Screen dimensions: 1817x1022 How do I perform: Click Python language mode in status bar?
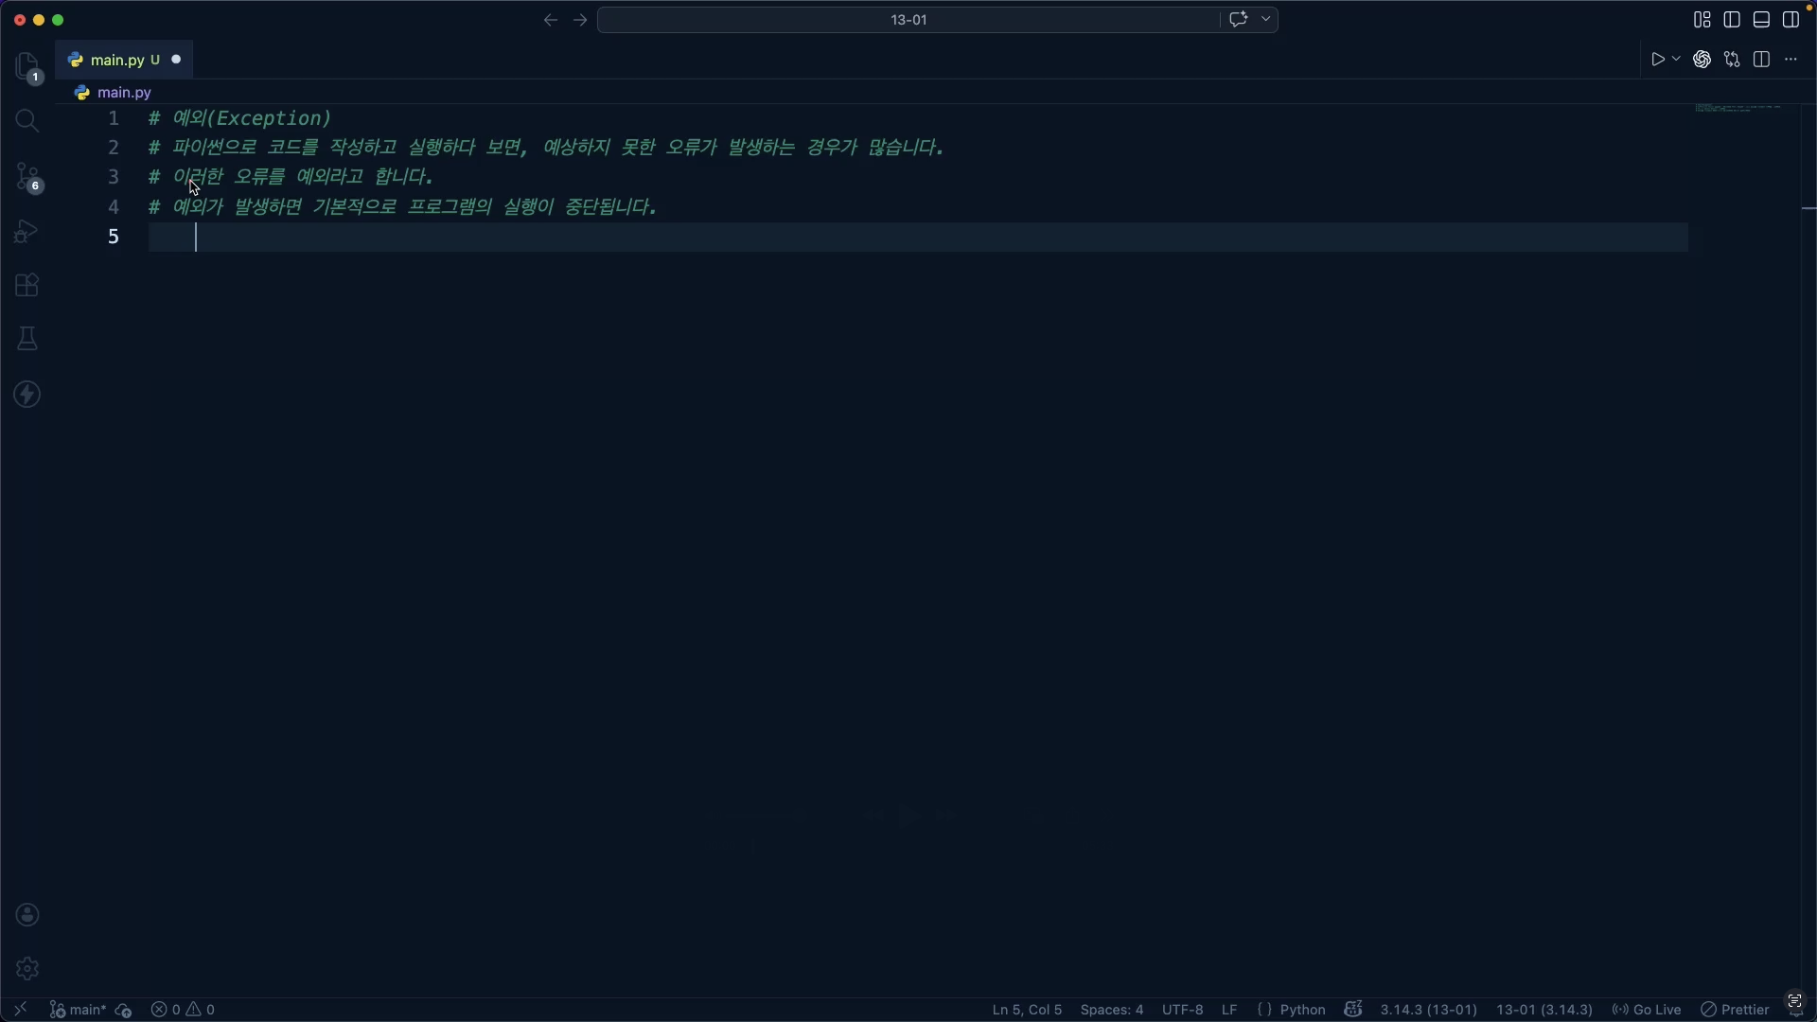pos(1302,1010)
